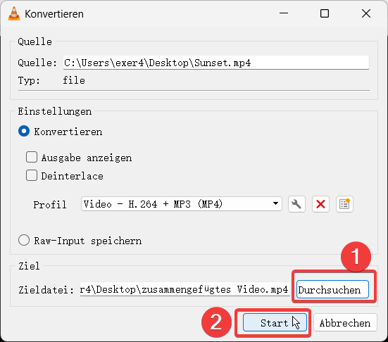Delete selected profile with the red X
Screen dimensions: 388x342
[x=320, y=204]
